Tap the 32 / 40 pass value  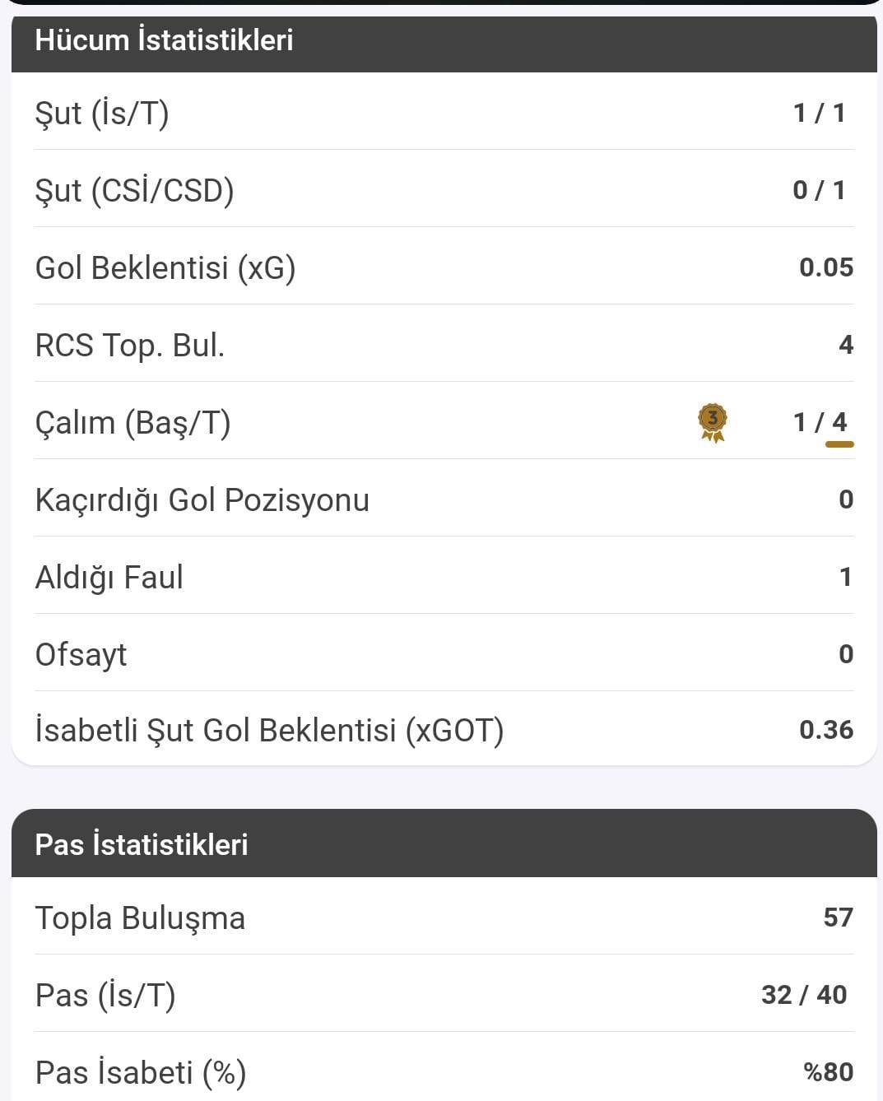[804, 995]
